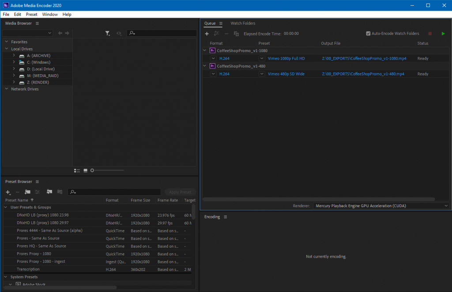Click the Add Source plus icon in Queue

[x=207, y=34]
